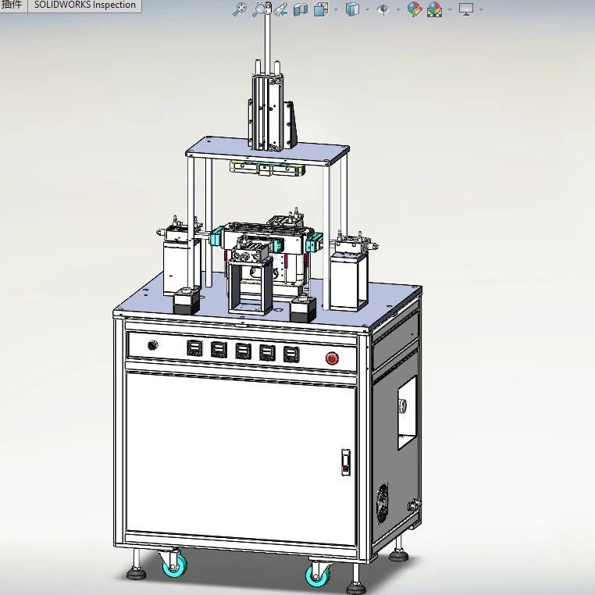This screenshot has height=595, width=595.
Task: Open the Edit Appearance color ball icon
Action: click(415, 9)
